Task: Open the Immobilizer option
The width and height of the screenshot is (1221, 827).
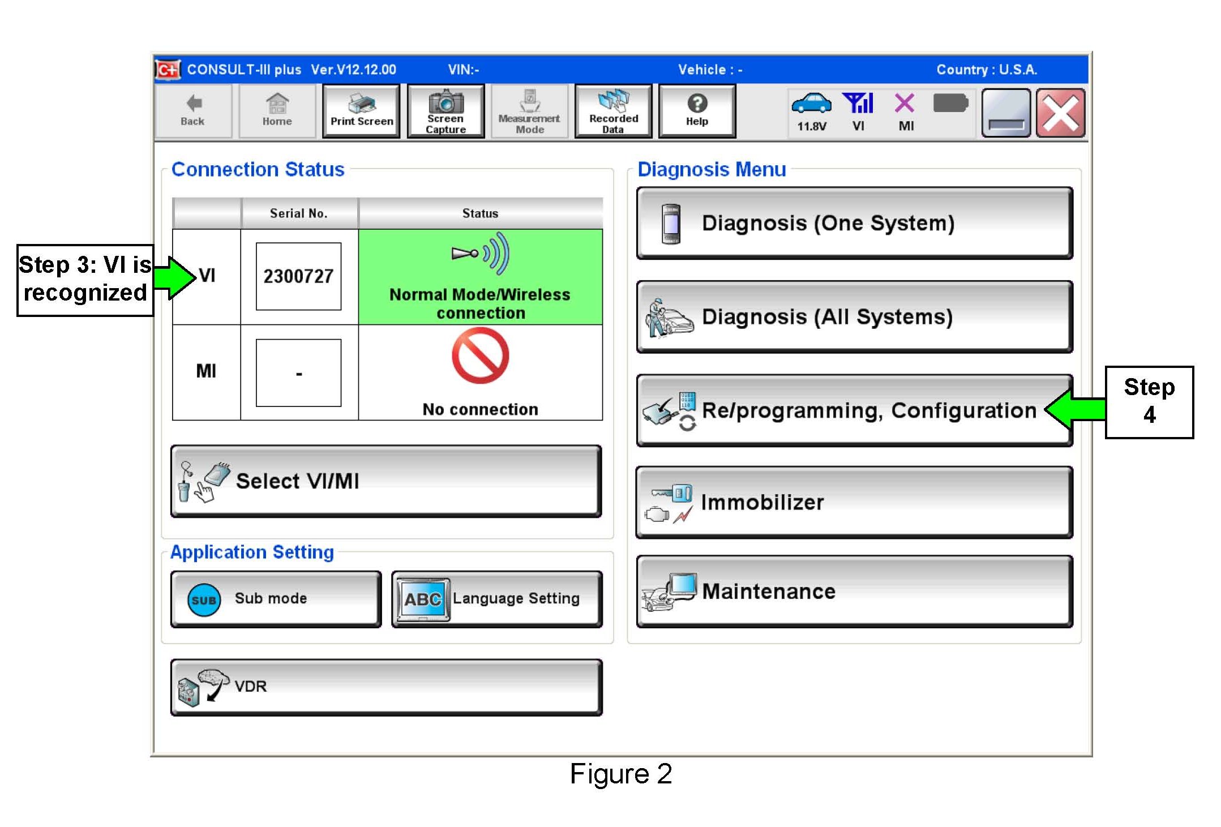Action: point(854,503)
